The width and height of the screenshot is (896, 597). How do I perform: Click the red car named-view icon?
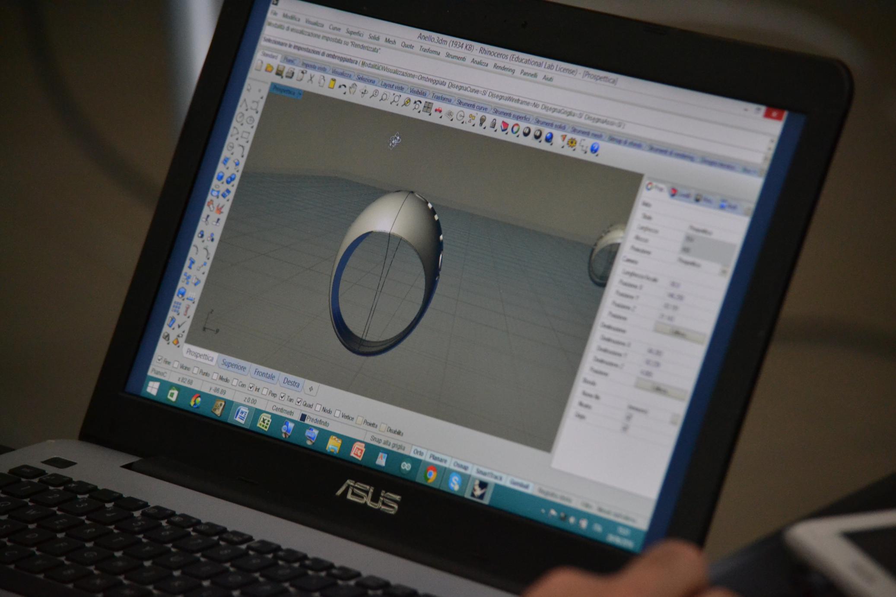[438, 111]
